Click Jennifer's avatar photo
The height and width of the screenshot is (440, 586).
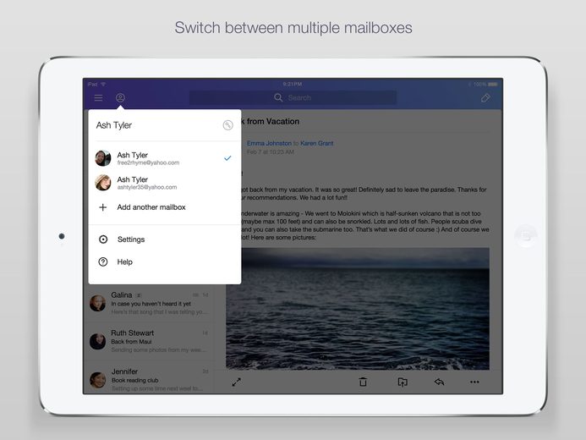(x=97, y=380)
